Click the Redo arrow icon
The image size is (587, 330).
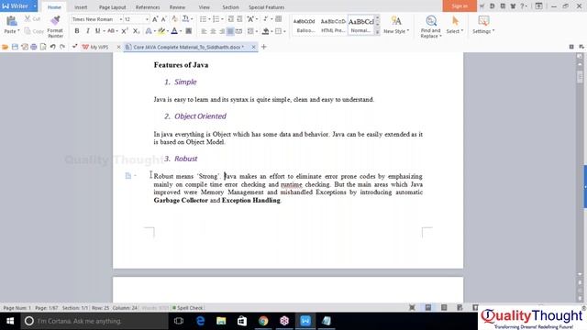click(x=62, y=47)
